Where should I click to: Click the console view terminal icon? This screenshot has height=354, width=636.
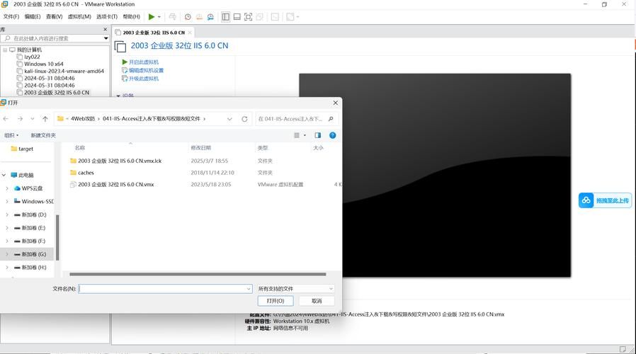[275, 16]
